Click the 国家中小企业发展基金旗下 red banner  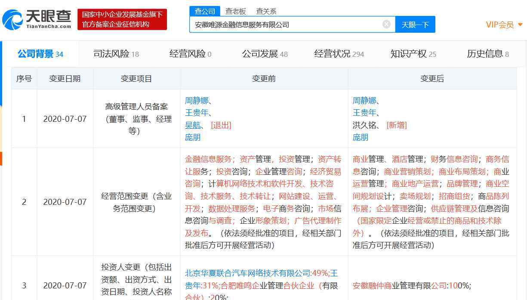tap(122, 19)
